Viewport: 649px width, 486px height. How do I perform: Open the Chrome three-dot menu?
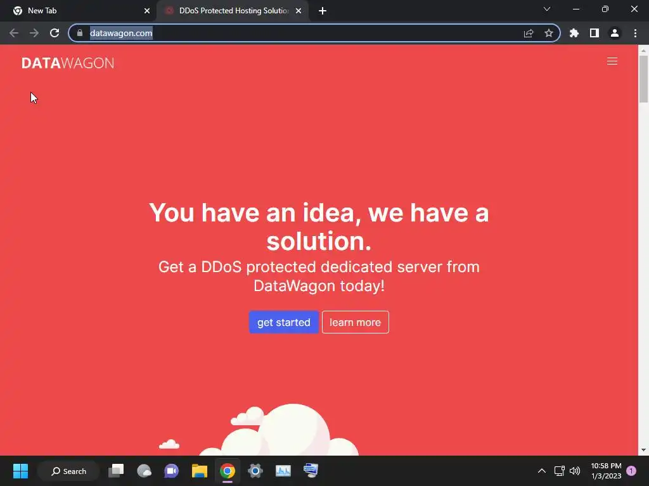click(635, 33)
